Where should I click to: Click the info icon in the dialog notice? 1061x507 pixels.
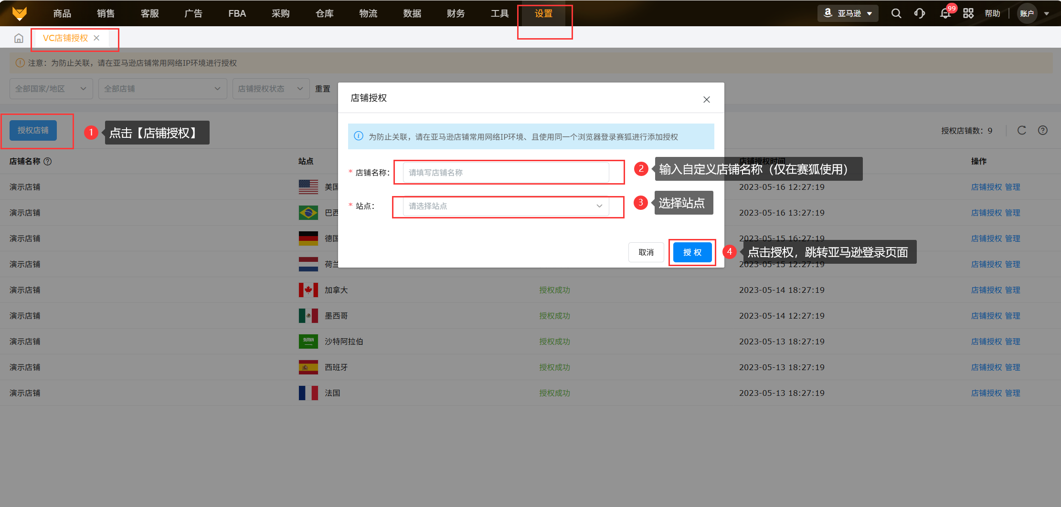[x=359, y=136]
